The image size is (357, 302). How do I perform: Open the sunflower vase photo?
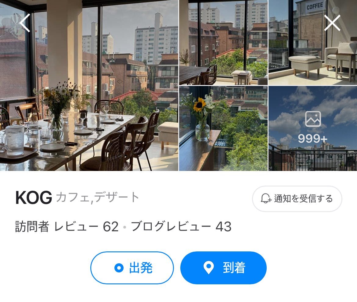pyautogui.click(x=223, y=129)
